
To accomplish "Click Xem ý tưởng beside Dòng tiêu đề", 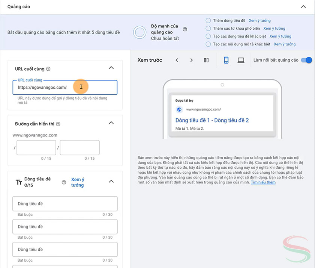I will (78, 182).
